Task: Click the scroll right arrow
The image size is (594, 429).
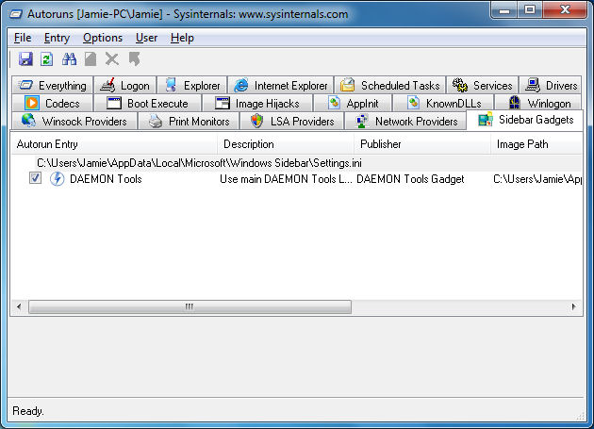Action: tap(573, 306)
